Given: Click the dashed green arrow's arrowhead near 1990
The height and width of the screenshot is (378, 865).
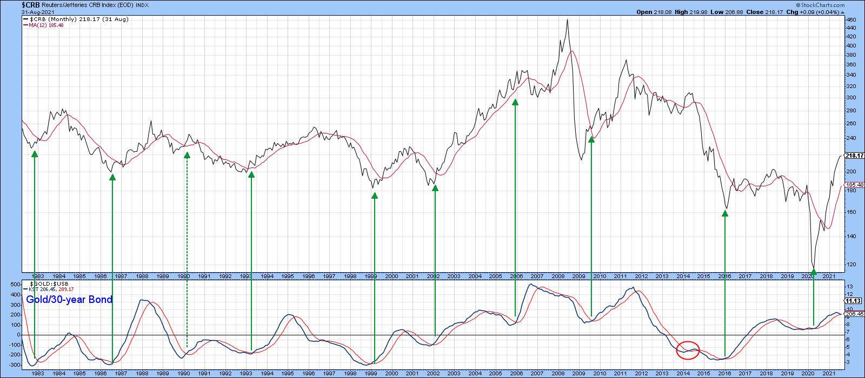Looking at the screenshot, I should click(x=187, y=156).
